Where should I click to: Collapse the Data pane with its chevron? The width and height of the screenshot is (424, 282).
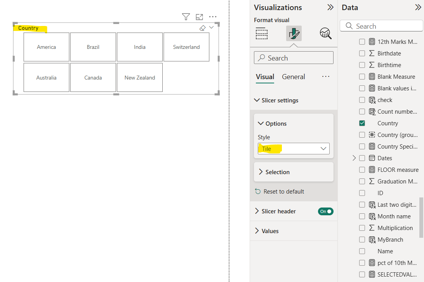click(419, 7)
